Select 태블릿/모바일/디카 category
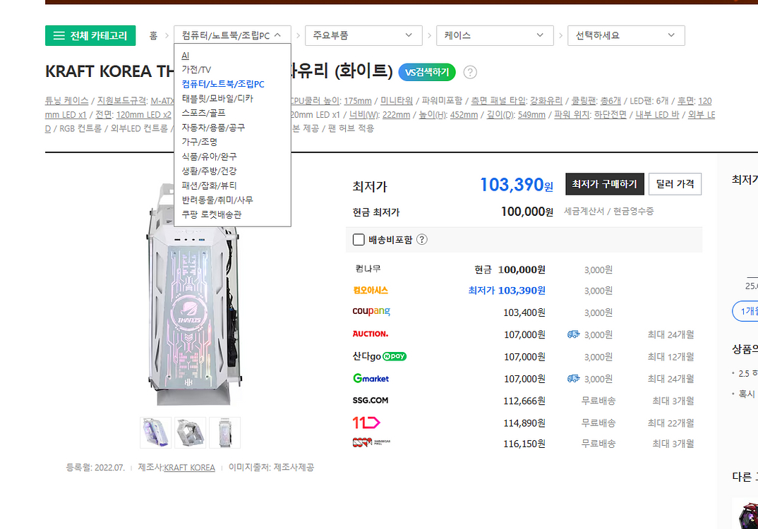This screenshot has height=529, width=758. pos(217,99)
